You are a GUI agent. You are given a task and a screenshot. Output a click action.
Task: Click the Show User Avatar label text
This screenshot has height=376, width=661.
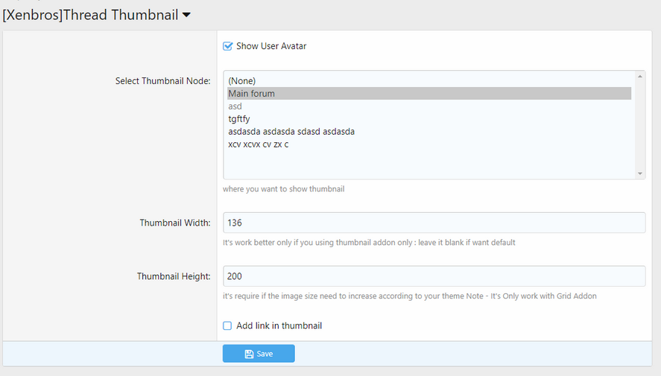271,46
